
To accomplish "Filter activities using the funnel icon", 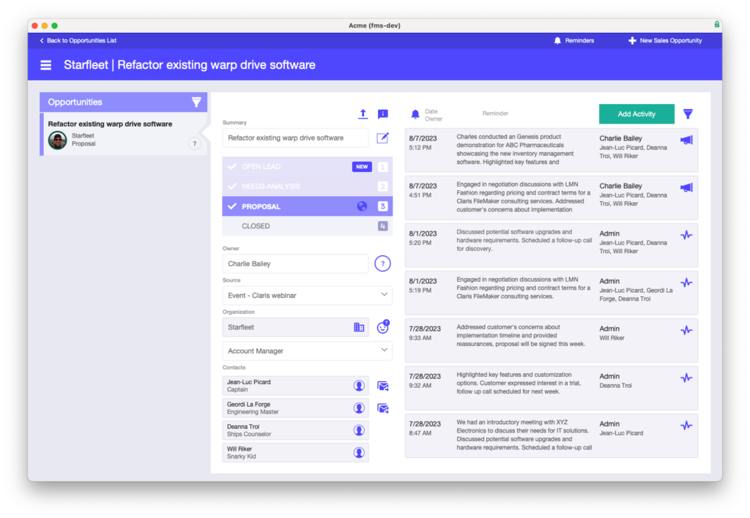I will pyautogui.click(x=688, y=114).
